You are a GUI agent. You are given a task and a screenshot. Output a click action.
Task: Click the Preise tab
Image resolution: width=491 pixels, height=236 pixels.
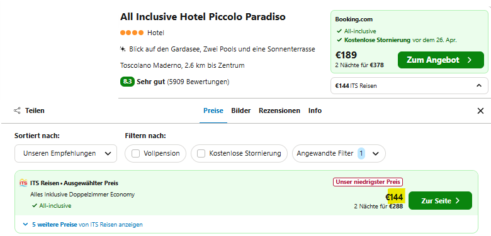pyautogui.click(x=213, y=110)
